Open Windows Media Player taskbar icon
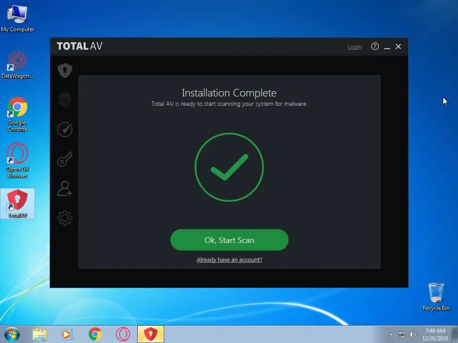Image resolution: width=458 pixels, height=343 pixels. point(67,334)
